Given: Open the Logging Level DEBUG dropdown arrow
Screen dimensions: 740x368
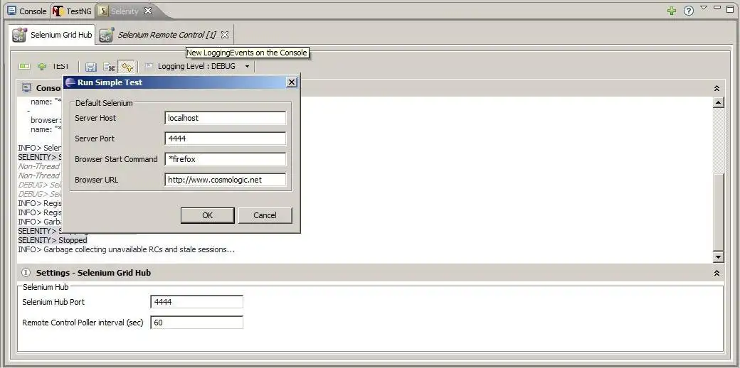Looking at the screenshot, I should coord(247,67).
